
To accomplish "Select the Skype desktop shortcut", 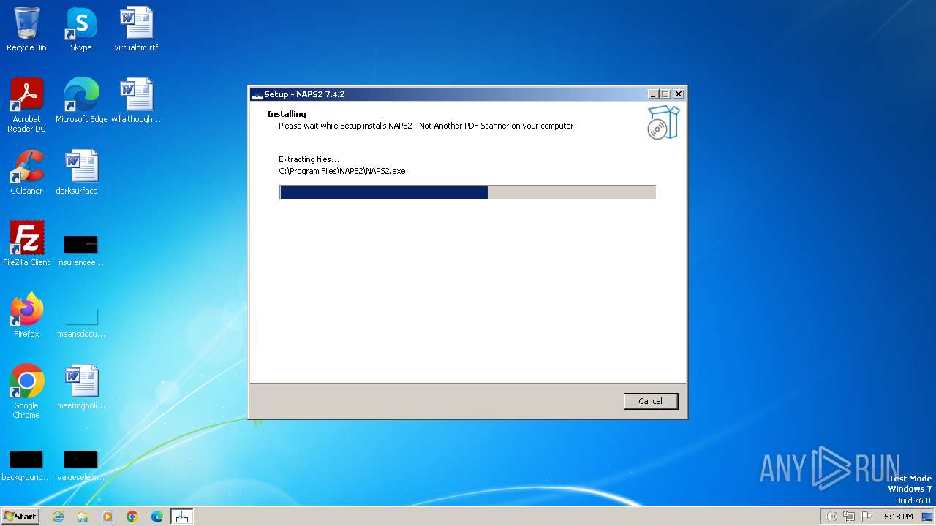I will point(80,30).
